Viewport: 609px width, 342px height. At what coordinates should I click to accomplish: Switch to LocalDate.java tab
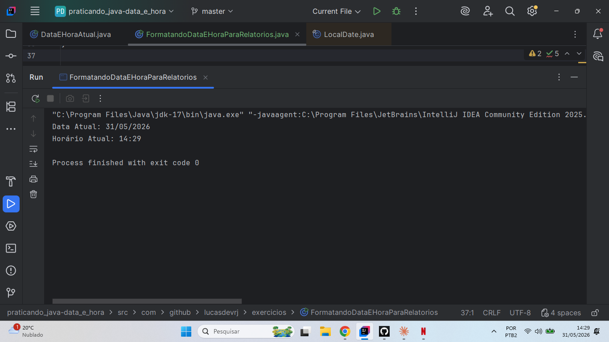349,34
